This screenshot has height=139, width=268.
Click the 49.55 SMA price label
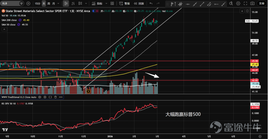point(255,41)
